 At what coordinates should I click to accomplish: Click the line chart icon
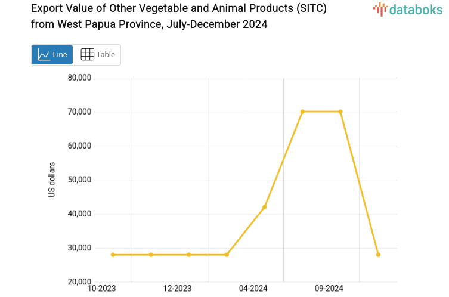[x=44, y=55]
